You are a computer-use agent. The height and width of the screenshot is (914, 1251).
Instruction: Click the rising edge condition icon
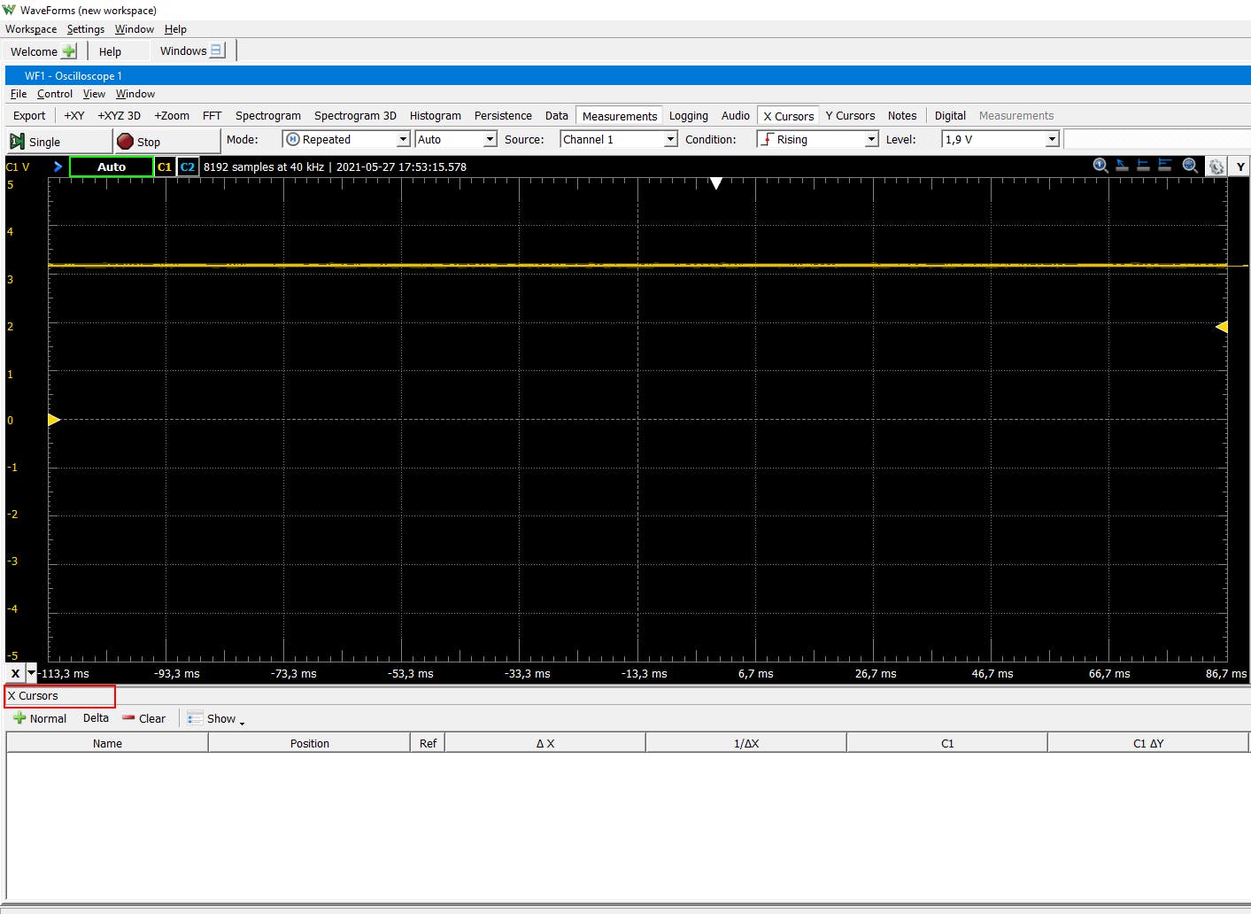tap(767, 139)
